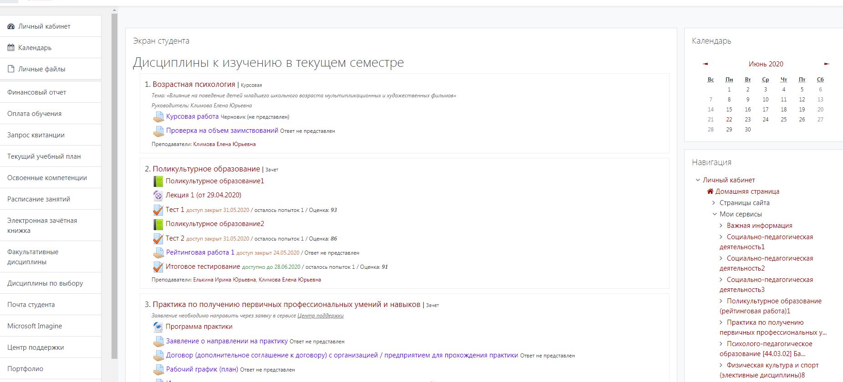Open Рабочий график (план) link

202,369
